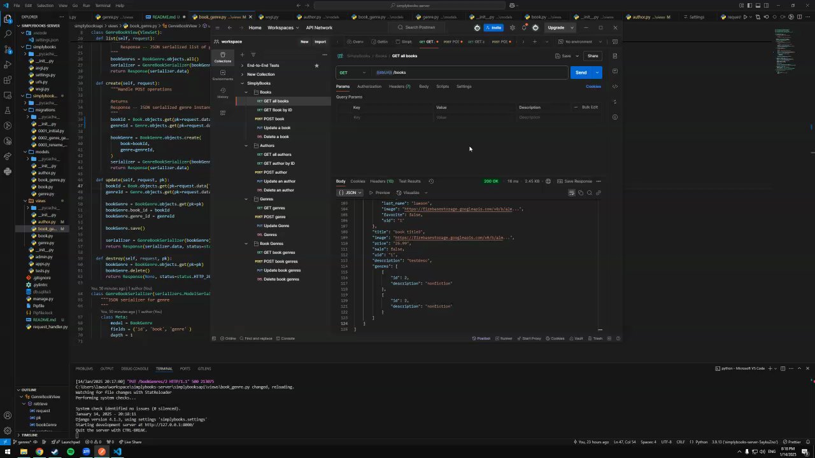The height and width of the screenshot is (458, 815).
Task: Click the Share button
Action: click(593, 56)
